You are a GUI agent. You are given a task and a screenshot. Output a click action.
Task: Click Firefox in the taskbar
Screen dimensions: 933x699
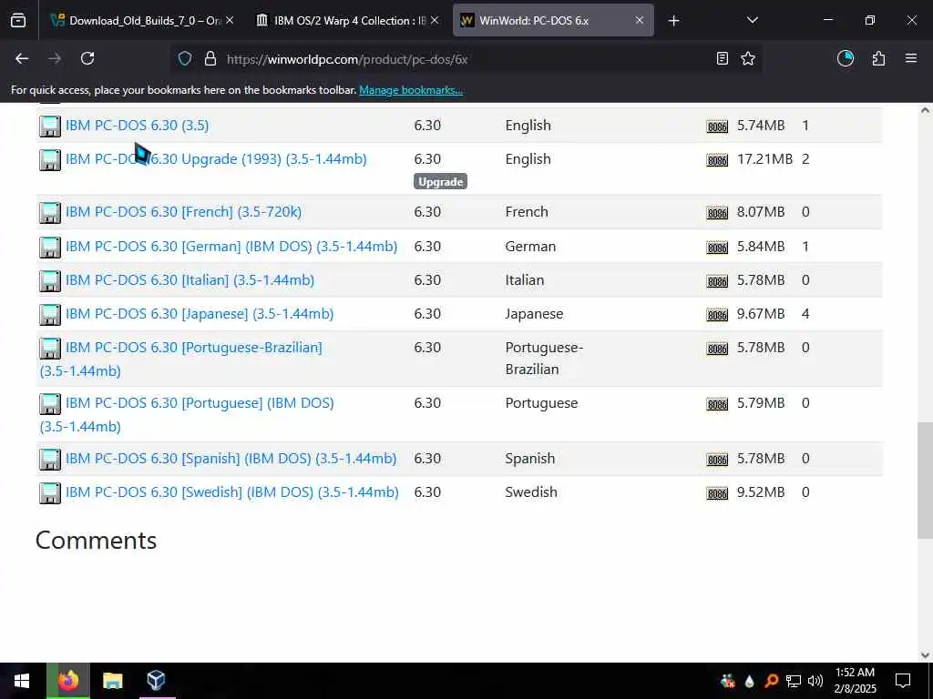(68, 681)
